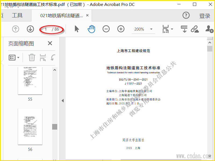Click the 200% zoom level field
Screen dimensions: 215x161
point(139,29)
